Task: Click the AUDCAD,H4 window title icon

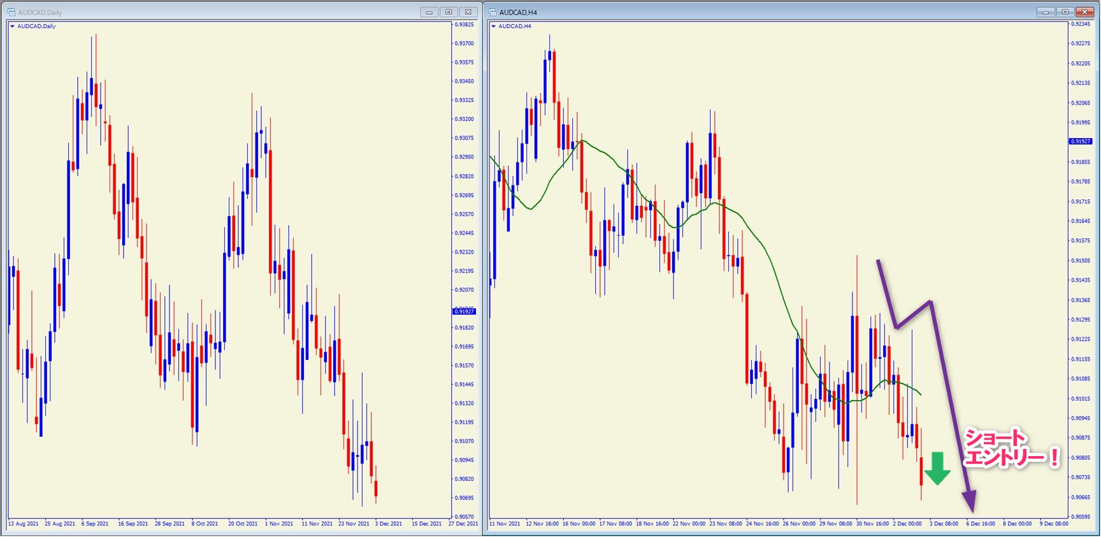Action: point(493,12)
